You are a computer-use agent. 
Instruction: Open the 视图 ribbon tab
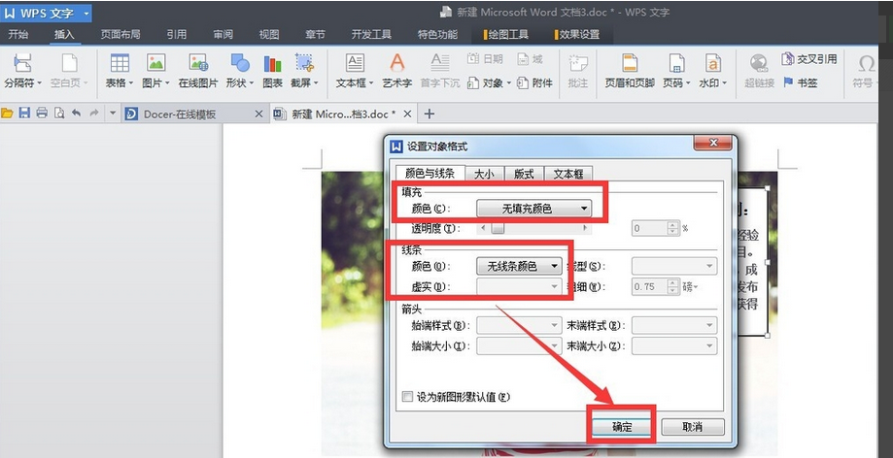269,35
